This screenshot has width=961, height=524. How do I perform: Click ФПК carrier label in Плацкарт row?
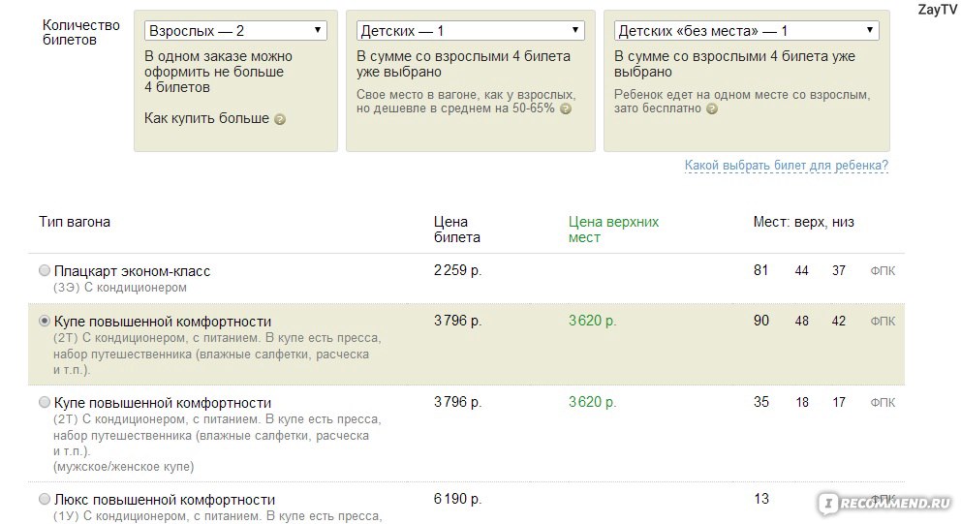pyautogui.click(x=883, y=271)
